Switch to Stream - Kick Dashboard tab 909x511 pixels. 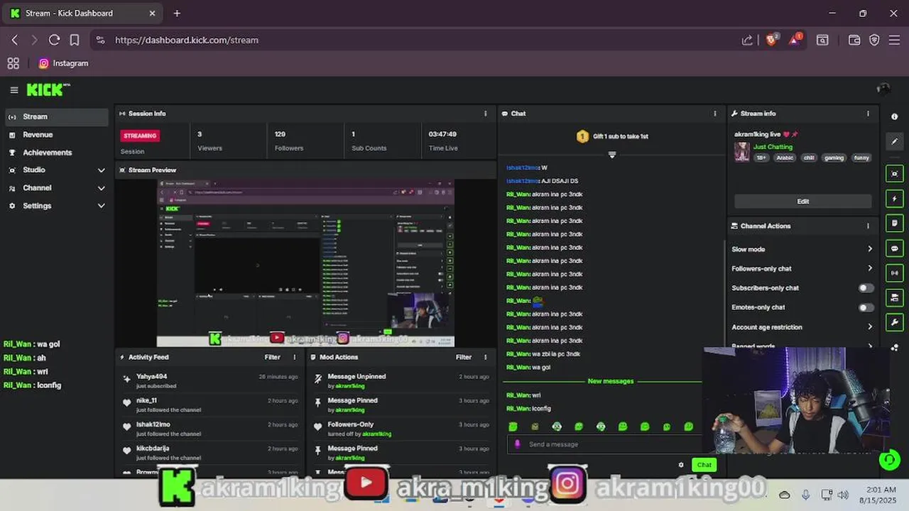tap(82, 13)
